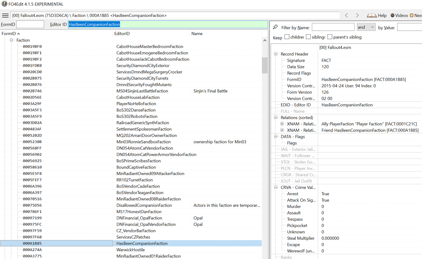Select the MS17HonestDanFaction row

click(x=131, y=211)
